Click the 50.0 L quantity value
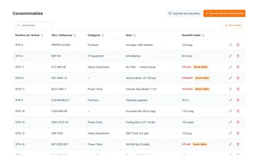This screenshot has width=258, height=162. click(186, 100)
